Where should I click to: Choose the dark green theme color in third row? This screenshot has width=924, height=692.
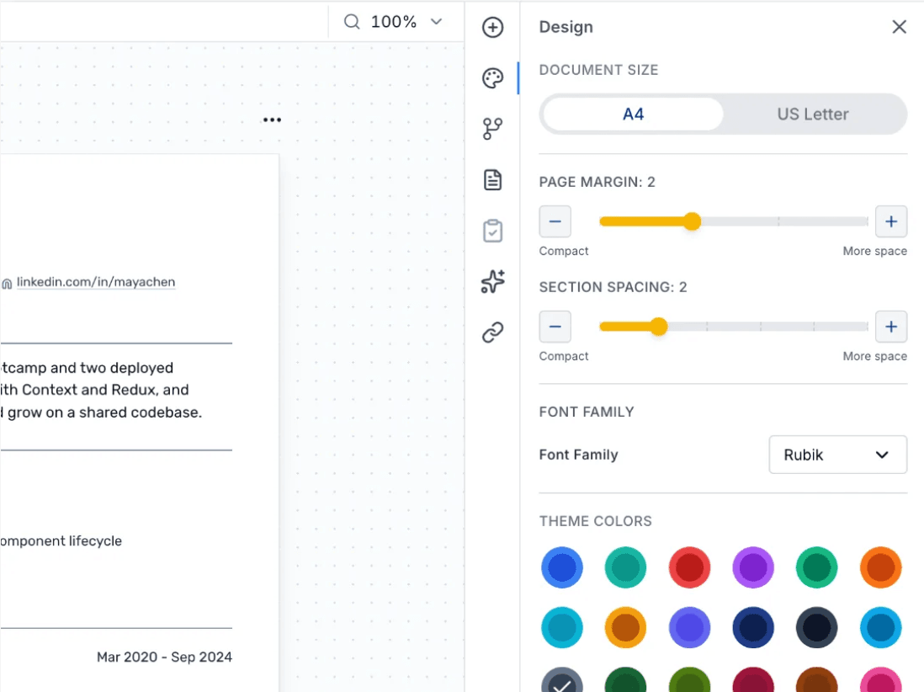point(626,681)
